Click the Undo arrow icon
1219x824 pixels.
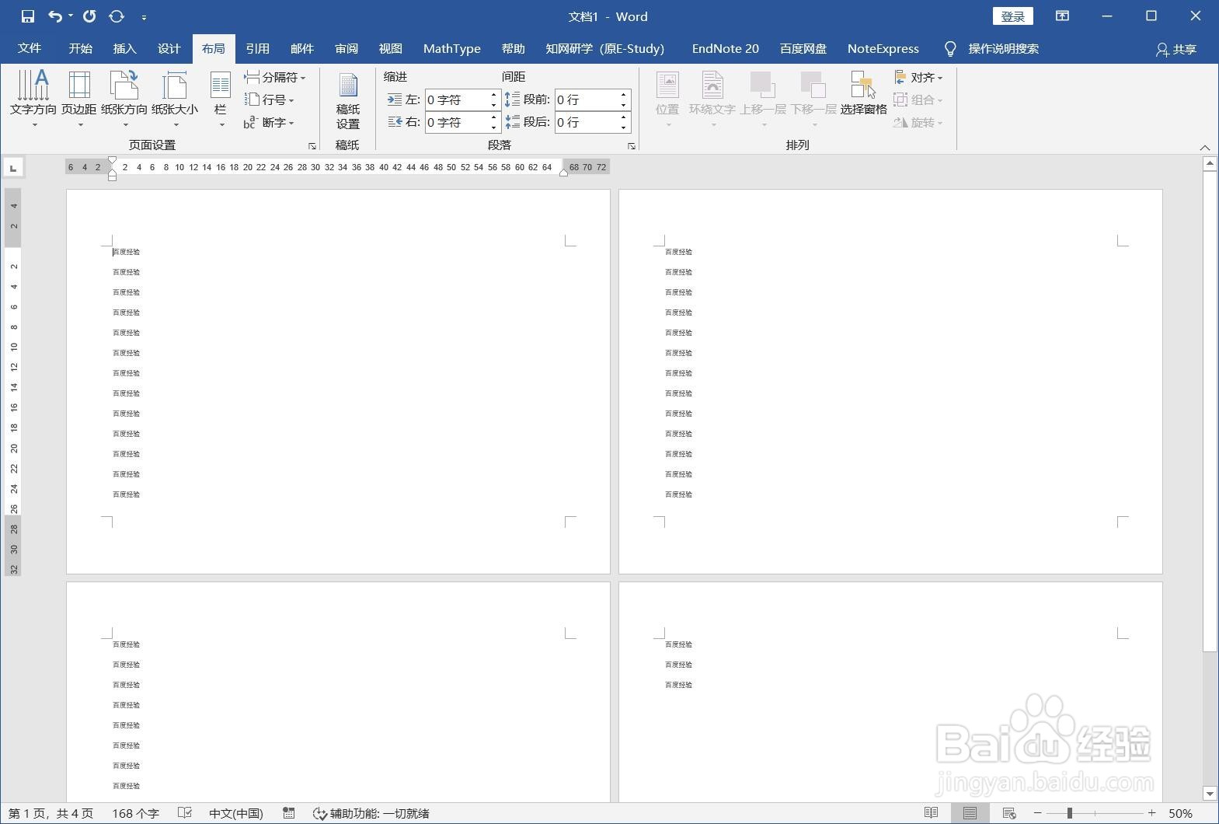pyautogui.click(x=55, y=16)
